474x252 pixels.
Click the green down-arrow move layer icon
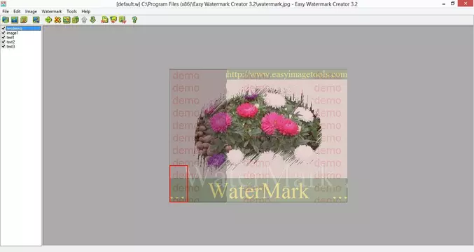[93, 20]
